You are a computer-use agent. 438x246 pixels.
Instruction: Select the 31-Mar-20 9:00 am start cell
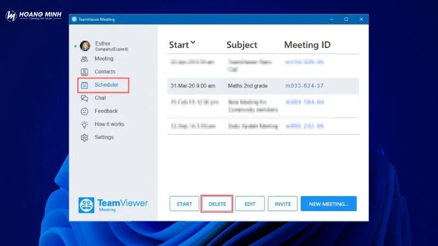(x=193, y=86)
